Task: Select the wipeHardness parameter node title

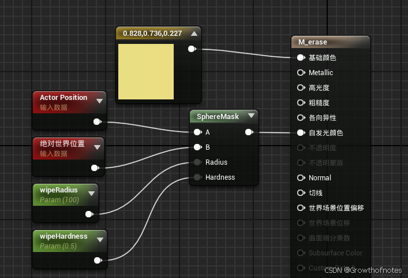Action: (63, 236)
